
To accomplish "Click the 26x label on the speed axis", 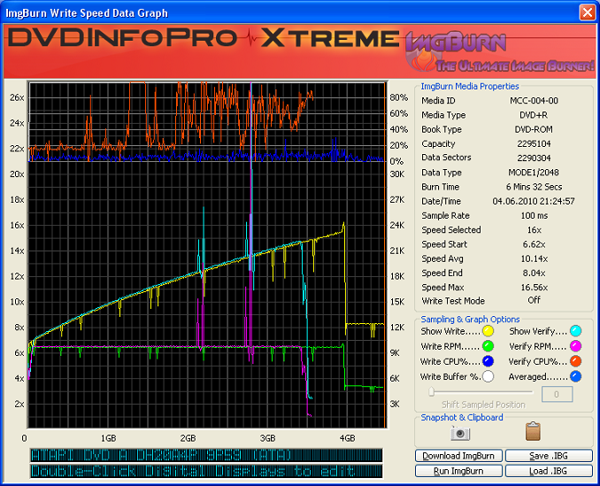I will pos(17,97).
